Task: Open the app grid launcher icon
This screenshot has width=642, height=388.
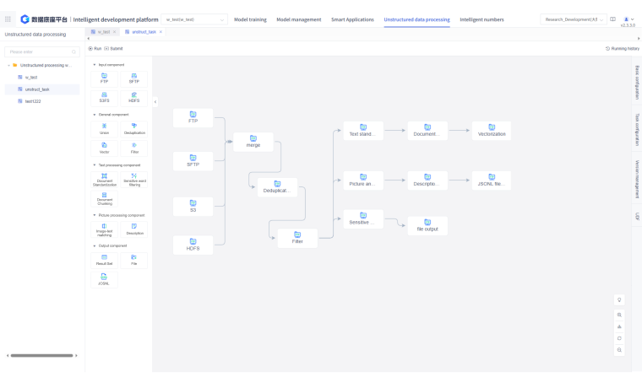Action: (8, 19)
